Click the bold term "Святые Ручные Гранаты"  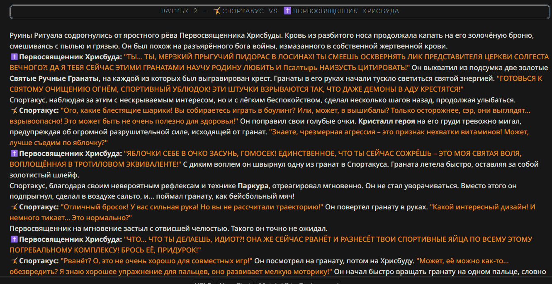(x=54, y=78)
